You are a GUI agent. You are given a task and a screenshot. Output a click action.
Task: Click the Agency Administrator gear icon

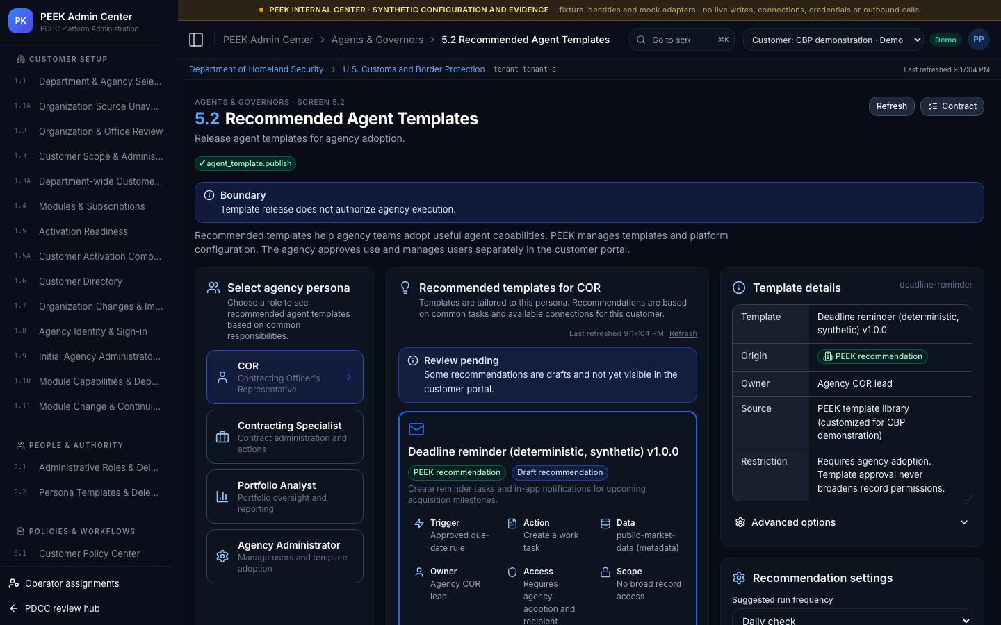222,556
